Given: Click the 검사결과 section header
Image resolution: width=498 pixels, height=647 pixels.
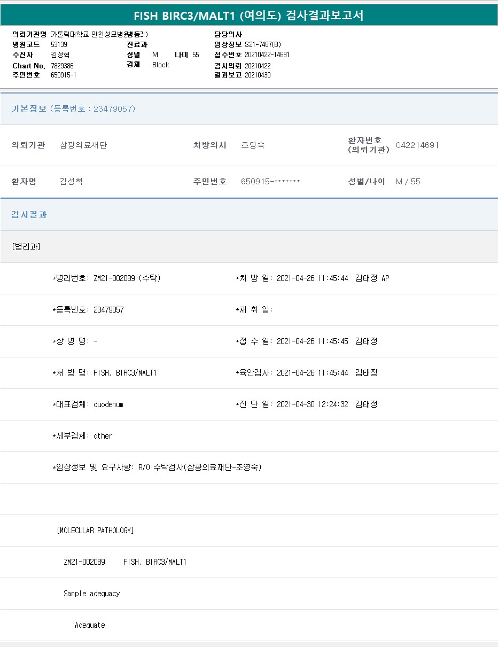Looking at the screenshot, I should pyautogui.click(x=29, y=214).
